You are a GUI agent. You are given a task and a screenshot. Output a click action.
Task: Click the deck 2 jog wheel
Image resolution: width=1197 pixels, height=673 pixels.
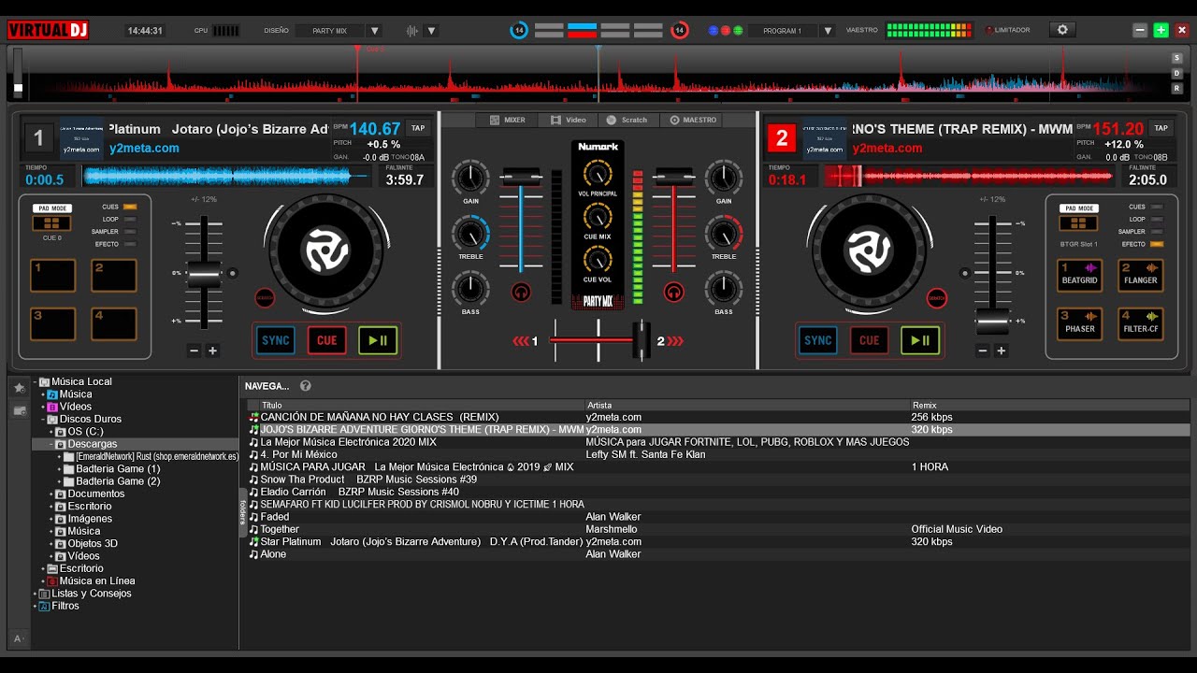pos(868,251)
